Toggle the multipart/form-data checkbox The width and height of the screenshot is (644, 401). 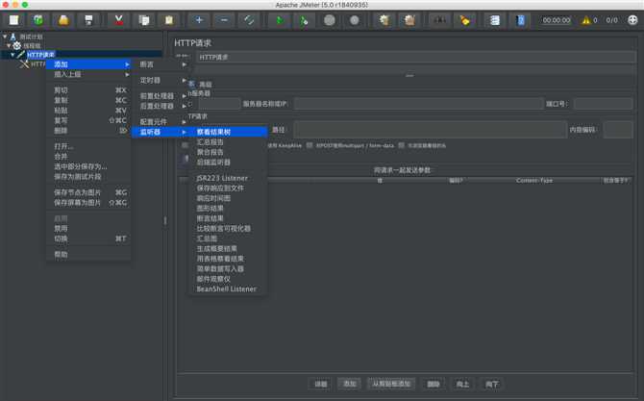pyautogui.click(x=310, y=145)
